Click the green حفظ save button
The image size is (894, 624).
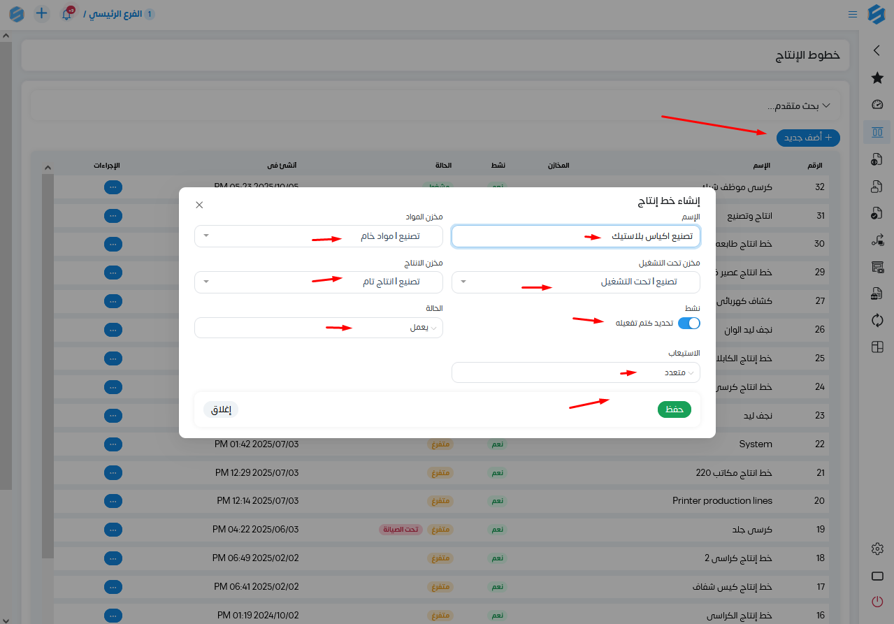674,409
